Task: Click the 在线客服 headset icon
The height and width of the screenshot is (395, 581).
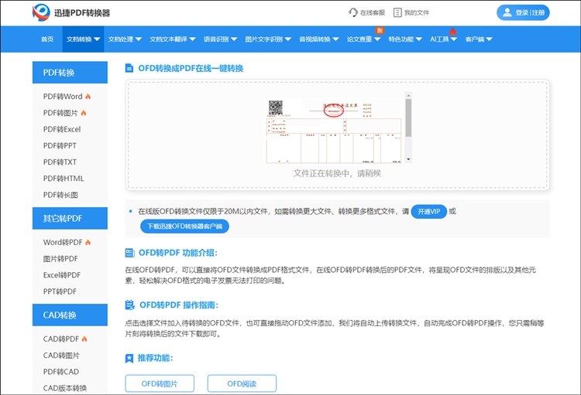Action: click(x=353, y=12)
